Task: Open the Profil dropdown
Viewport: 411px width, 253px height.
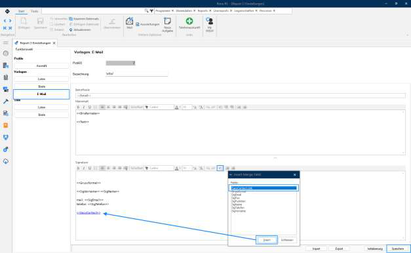Action: point(121,63)
